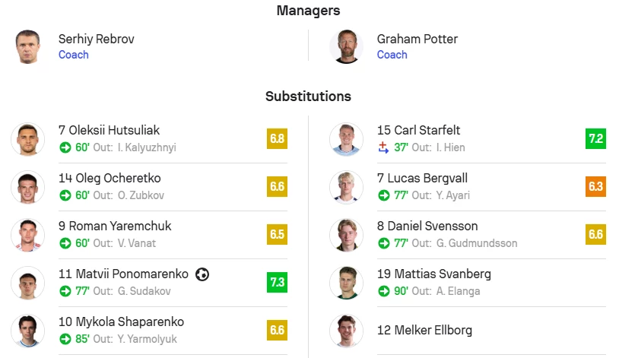The image size is (619, 358).
Task: Open Serhiy Rebrov's manager profile
Action: pos(96,39)
